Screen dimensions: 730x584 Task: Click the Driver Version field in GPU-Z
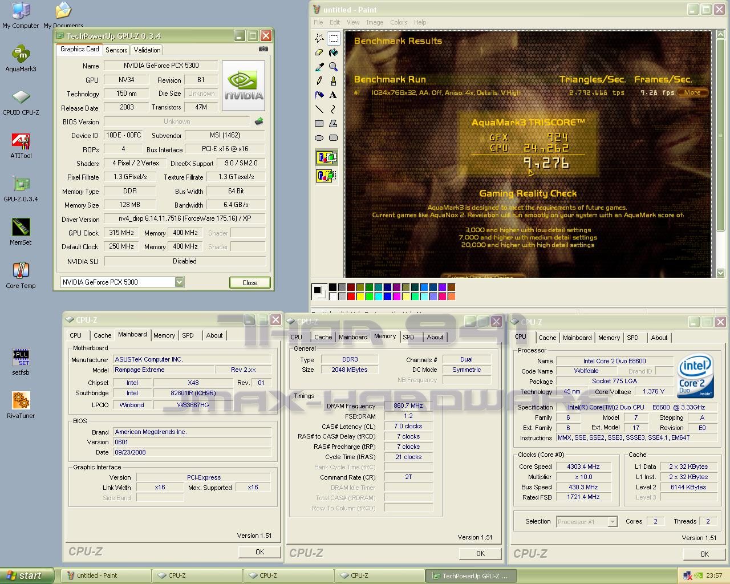point(185,219)
